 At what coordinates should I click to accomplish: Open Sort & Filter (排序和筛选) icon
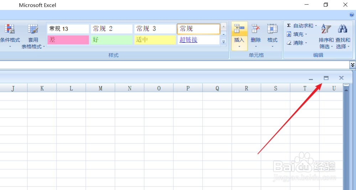tap(326, 29)
